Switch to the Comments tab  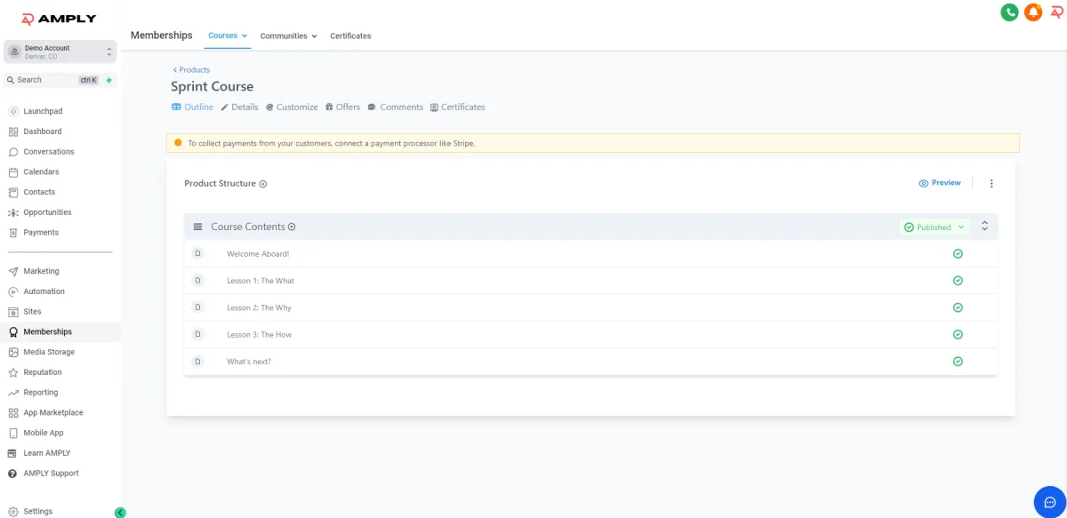[x=395, y=107]
